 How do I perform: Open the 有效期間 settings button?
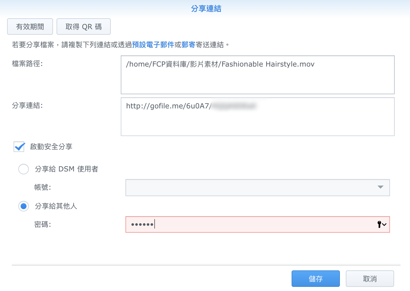point(30,27)
